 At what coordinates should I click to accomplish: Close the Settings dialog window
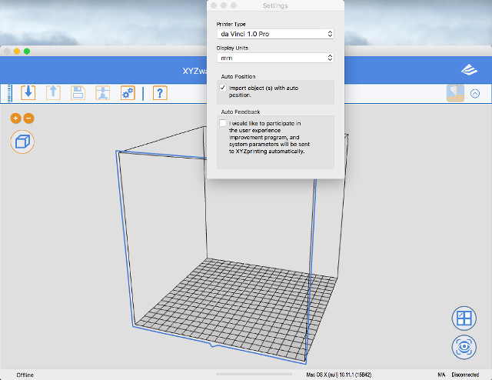(214, 5)
